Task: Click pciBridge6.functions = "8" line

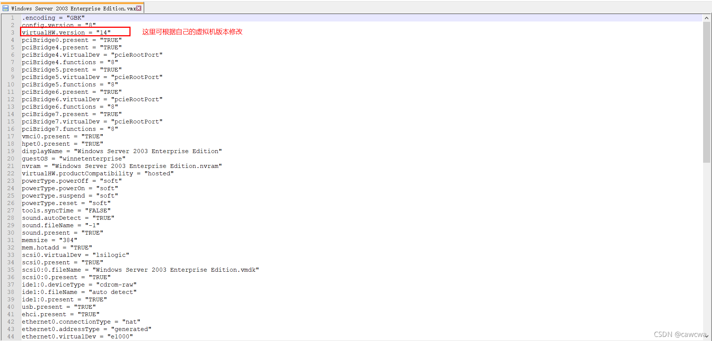Action: [x=70, y=107]
